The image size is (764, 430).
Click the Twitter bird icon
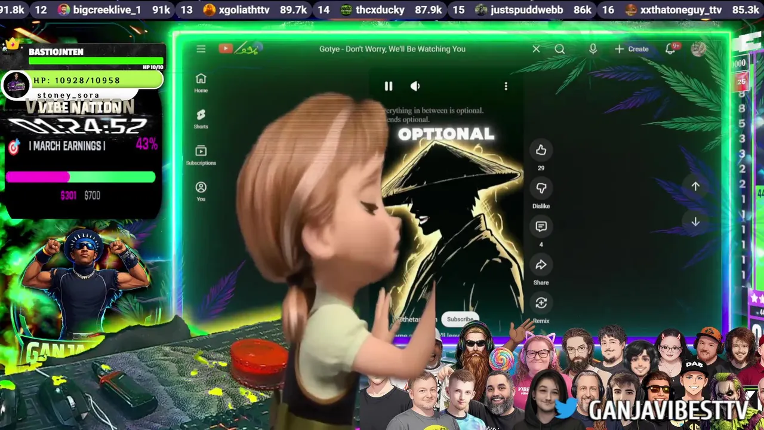click(x=566, y=408)
